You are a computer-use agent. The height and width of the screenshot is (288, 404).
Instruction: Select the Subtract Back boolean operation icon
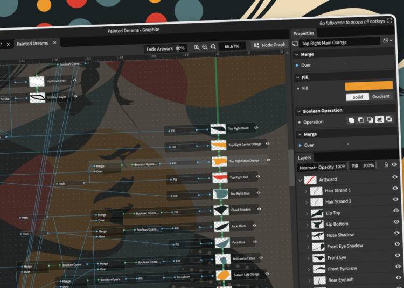[370, 119]
